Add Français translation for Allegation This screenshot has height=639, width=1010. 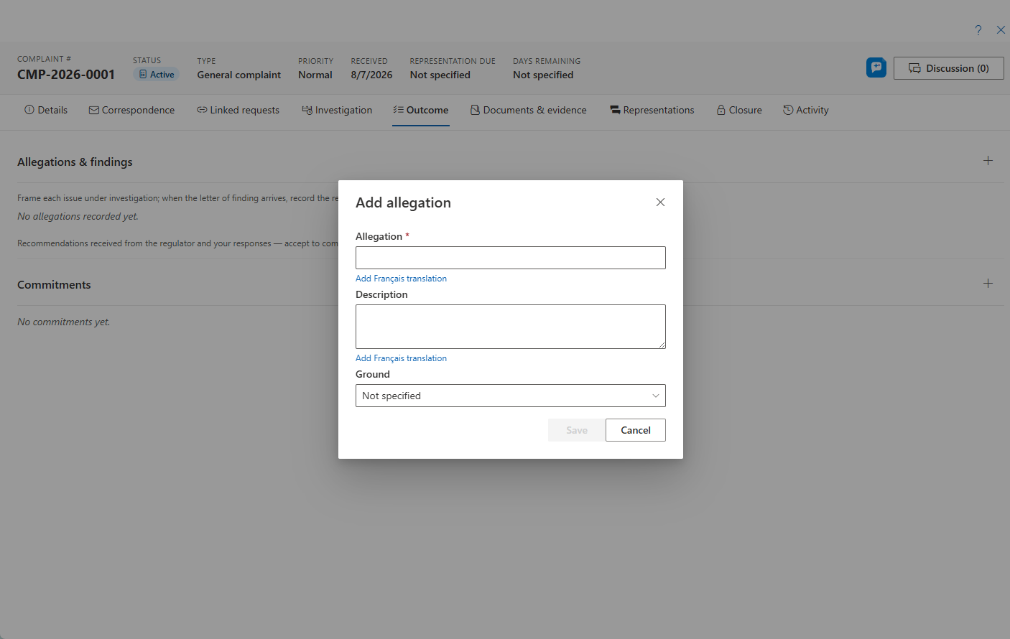[401, 279]
